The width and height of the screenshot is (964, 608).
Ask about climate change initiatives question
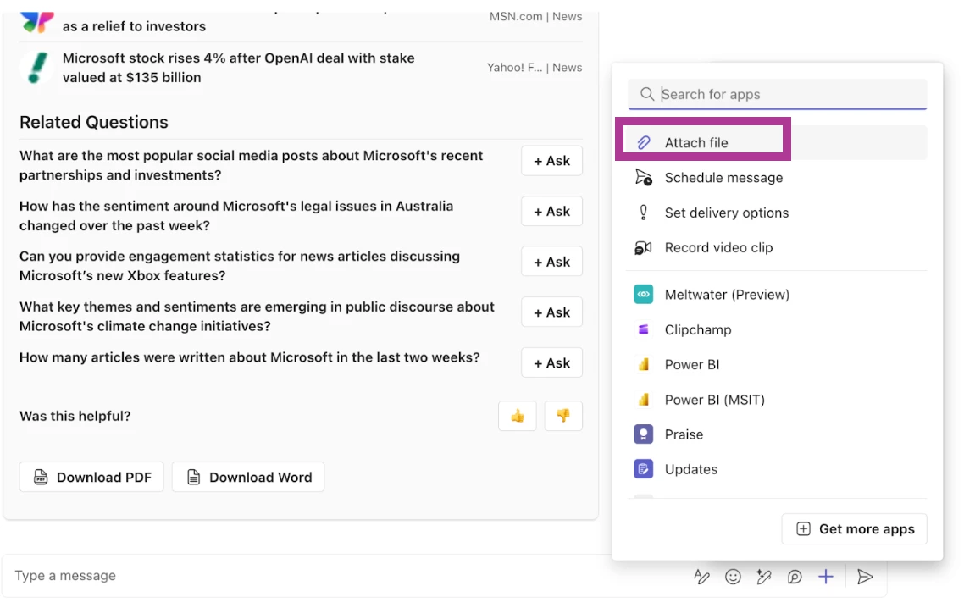[551, 312]
